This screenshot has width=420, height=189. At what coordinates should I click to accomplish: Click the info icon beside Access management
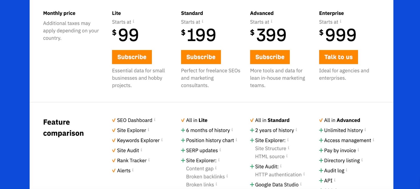(374, 140)
